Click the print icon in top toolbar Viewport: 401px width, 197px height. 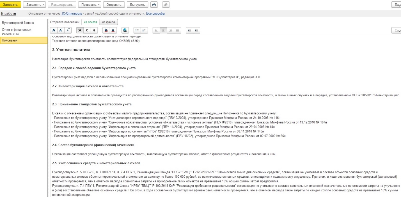click(154, 5)
